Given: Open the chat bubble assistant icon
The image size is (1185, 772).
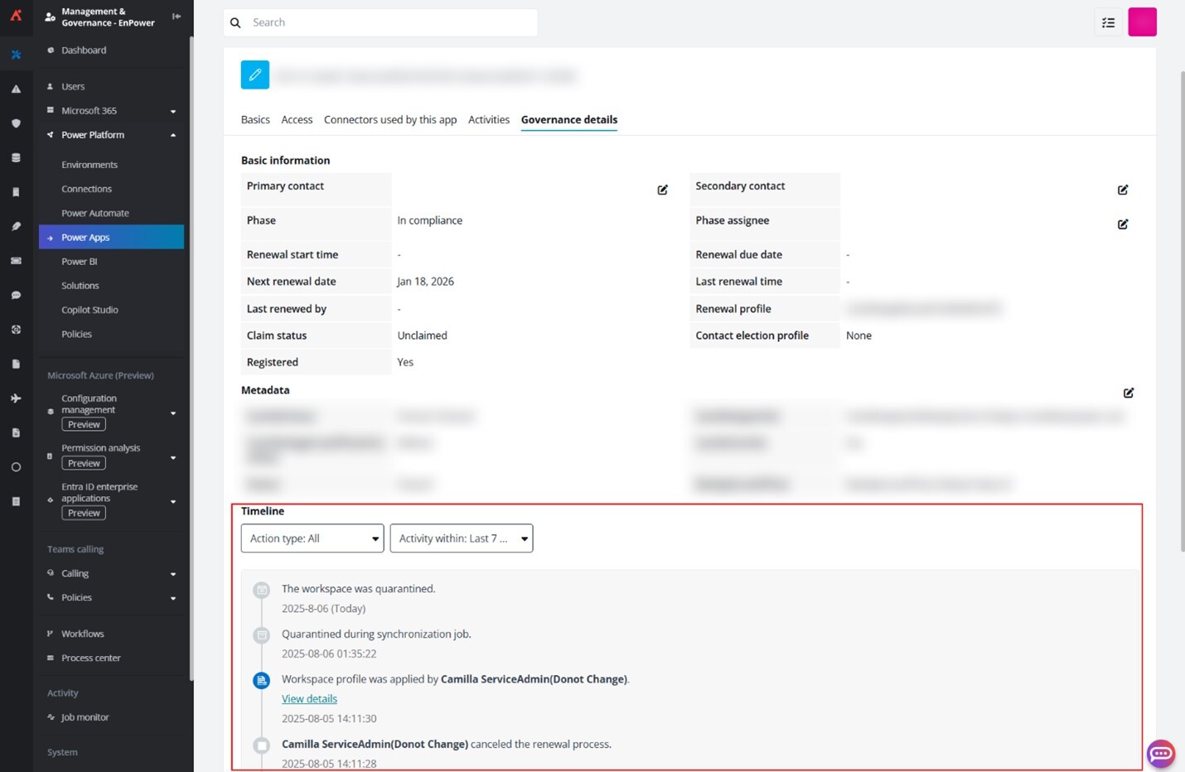Looking at the screenshot, I should 1160,753.
